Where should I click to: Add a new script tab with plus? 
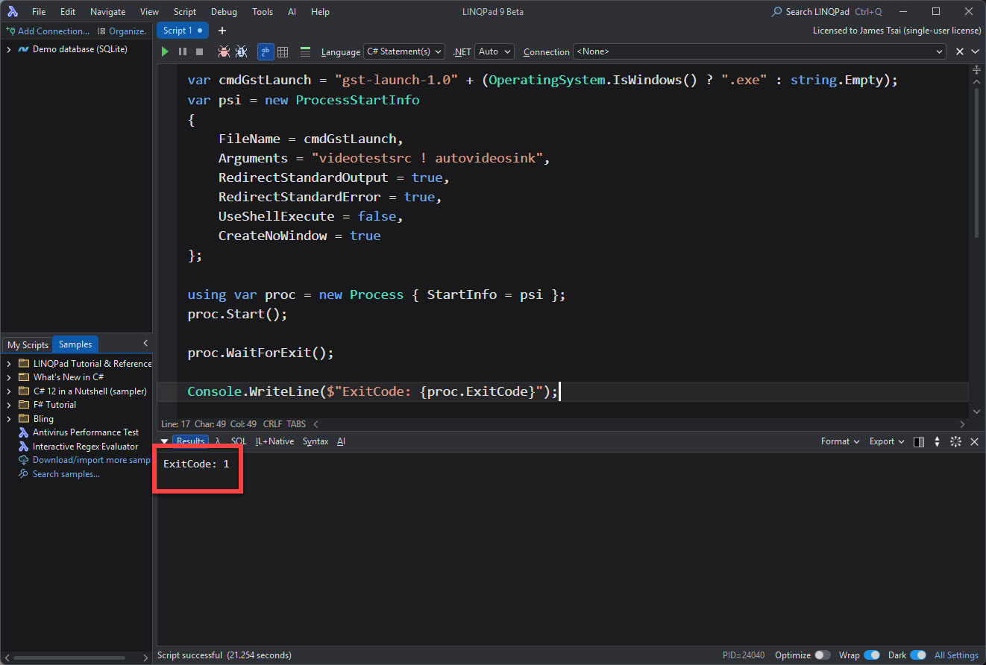[x=222, y=31]
